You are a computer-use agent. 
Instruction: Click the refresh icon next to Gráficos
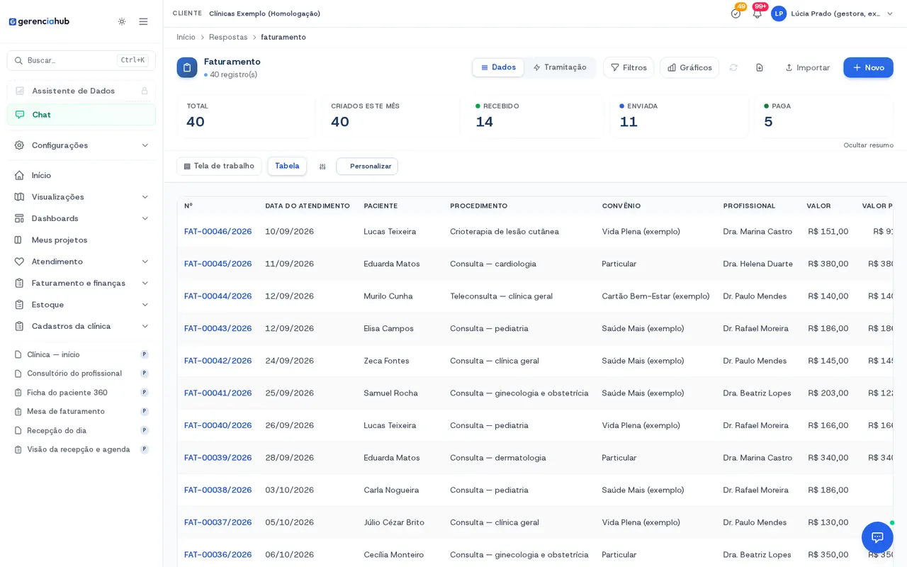click(x=733, y=67)
